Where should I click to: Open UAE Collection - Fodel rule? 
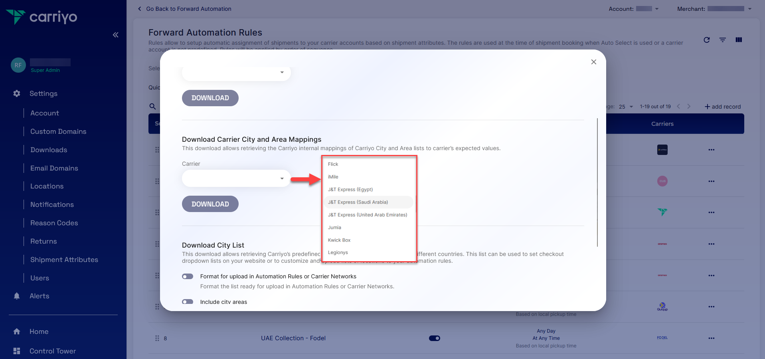point(293,338)
